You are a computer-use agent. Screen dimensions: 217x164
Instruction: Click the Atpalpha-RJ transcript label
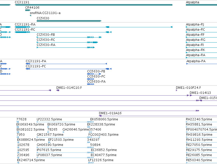(195, 24)
